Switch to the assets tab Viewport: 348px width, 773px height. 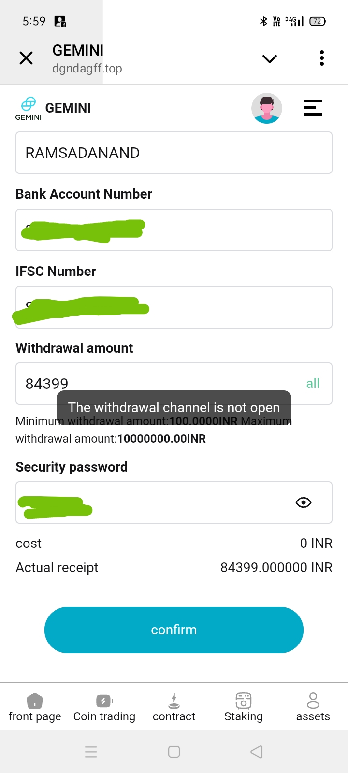[x=313, y=707]
